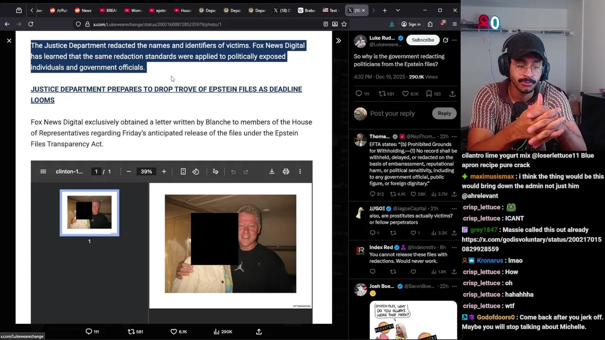Reply icon showing 111 on the main post
This screenshot has width=605, height=340.
pos(358,94)
